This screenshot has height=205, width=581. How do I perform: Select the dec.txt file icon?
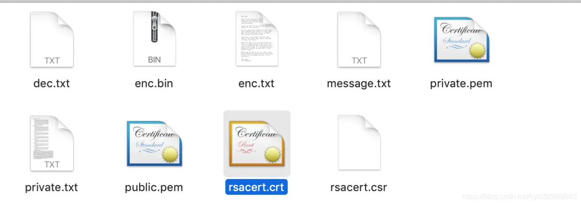52,40
